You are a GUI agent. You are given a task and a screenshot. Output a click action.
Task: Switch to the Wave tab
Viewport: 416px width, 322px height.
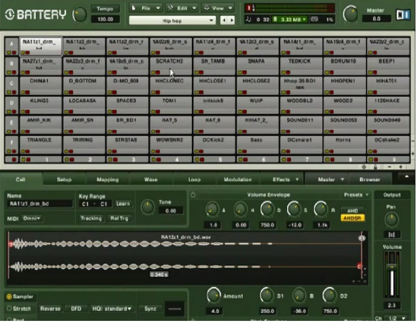point(151,180)
